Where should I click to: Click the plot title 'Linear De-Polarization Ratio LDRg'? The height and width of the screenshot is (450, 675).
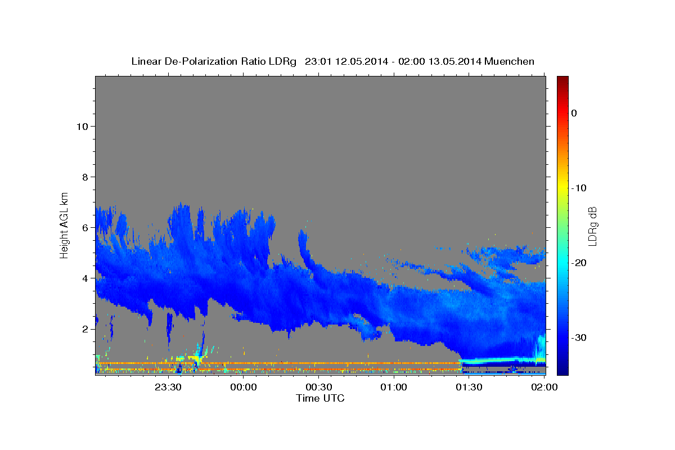[213, 61]
